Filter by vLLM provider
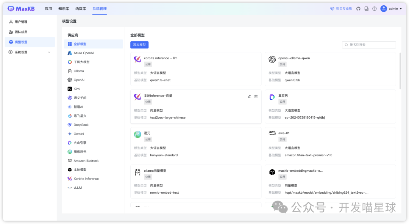 94,188
